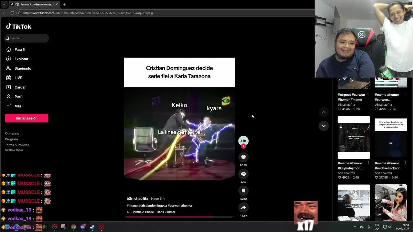
Task: Open Snipping Tool from the taskbar
Action: click(x=63, y=227)
